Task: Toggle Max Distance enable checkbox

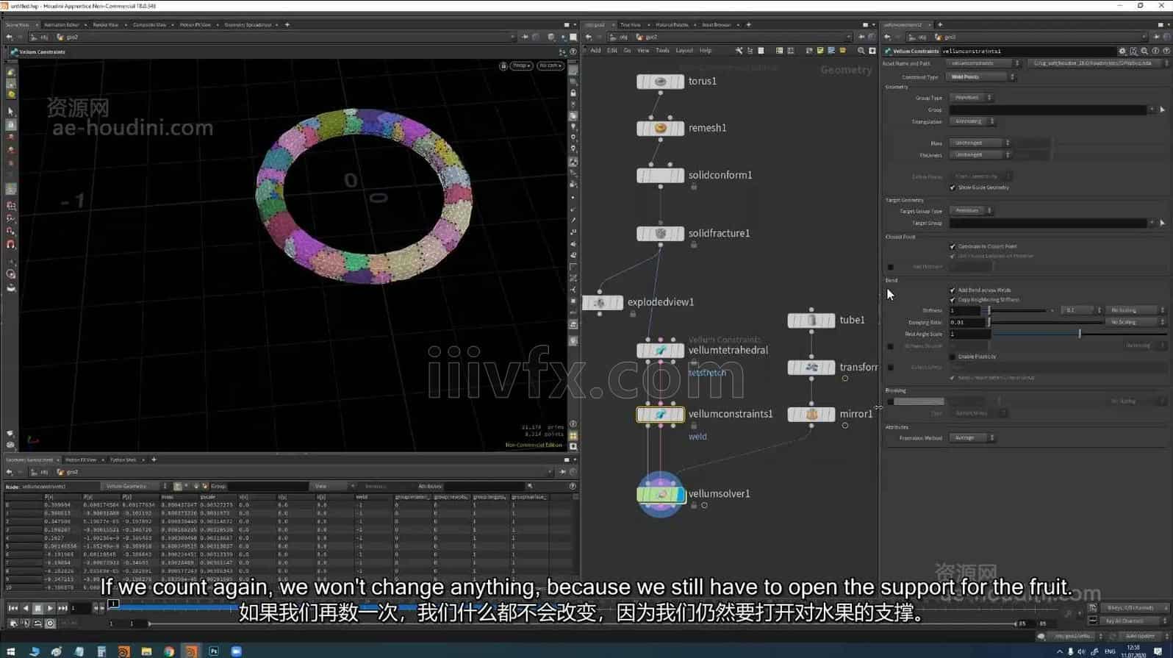Action: click(891, 268)
